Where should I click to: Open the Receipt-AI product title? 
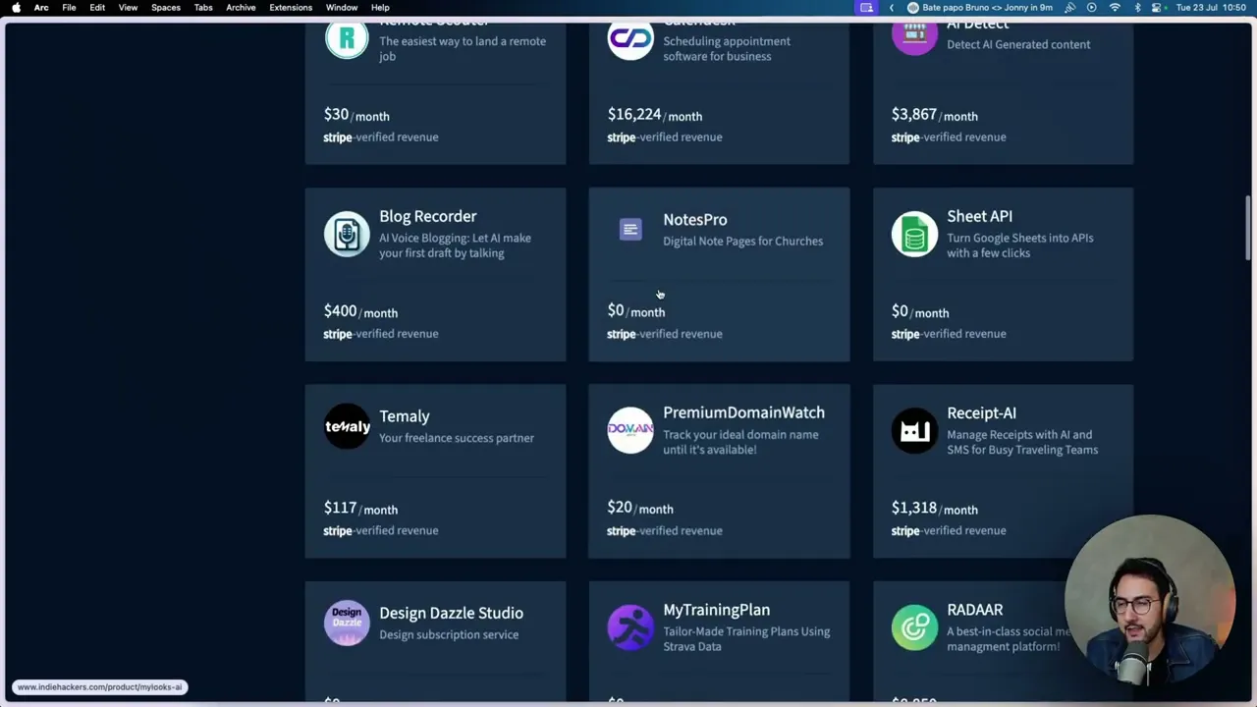[981, 413]
